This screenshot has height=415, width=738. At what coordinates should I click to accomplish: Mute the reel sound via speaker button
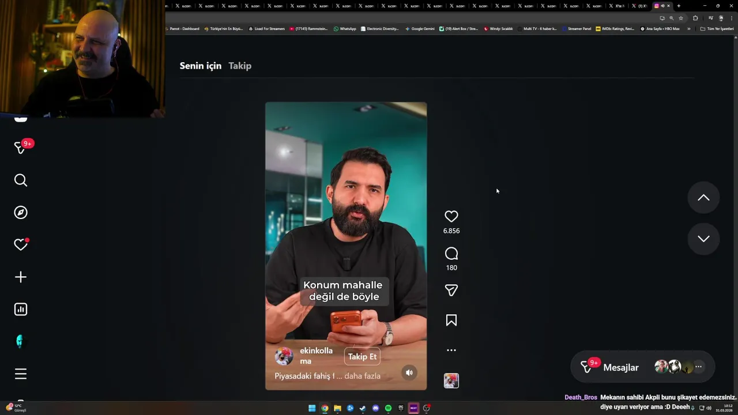(409, 372)
